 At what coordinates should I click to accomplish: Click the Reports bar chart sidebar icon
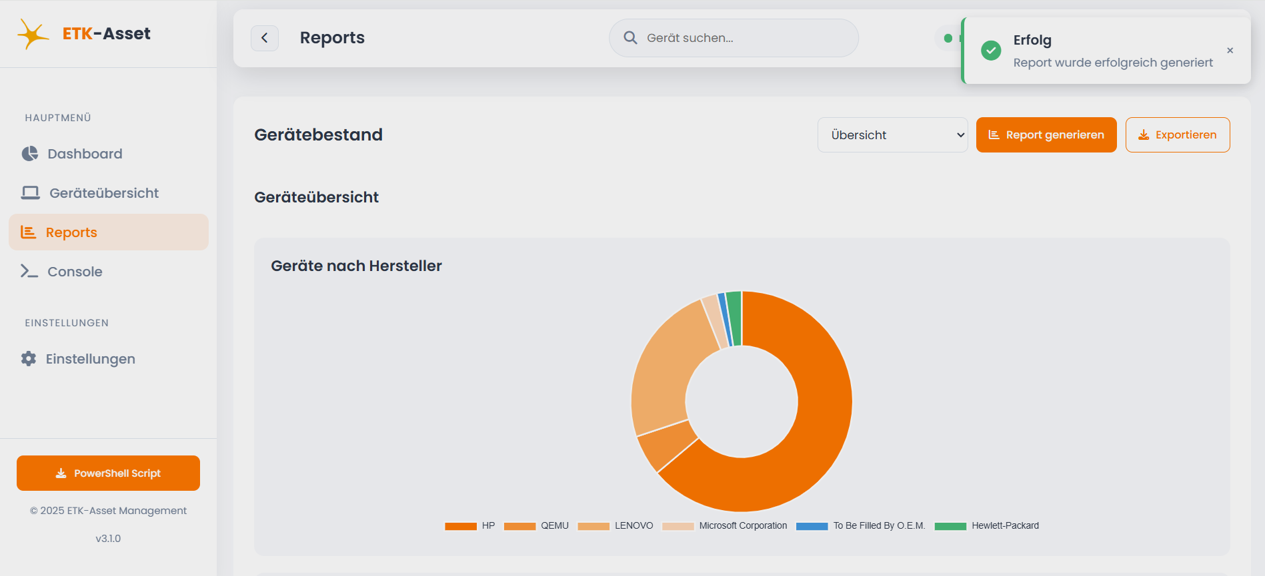[x=28, y=232]
